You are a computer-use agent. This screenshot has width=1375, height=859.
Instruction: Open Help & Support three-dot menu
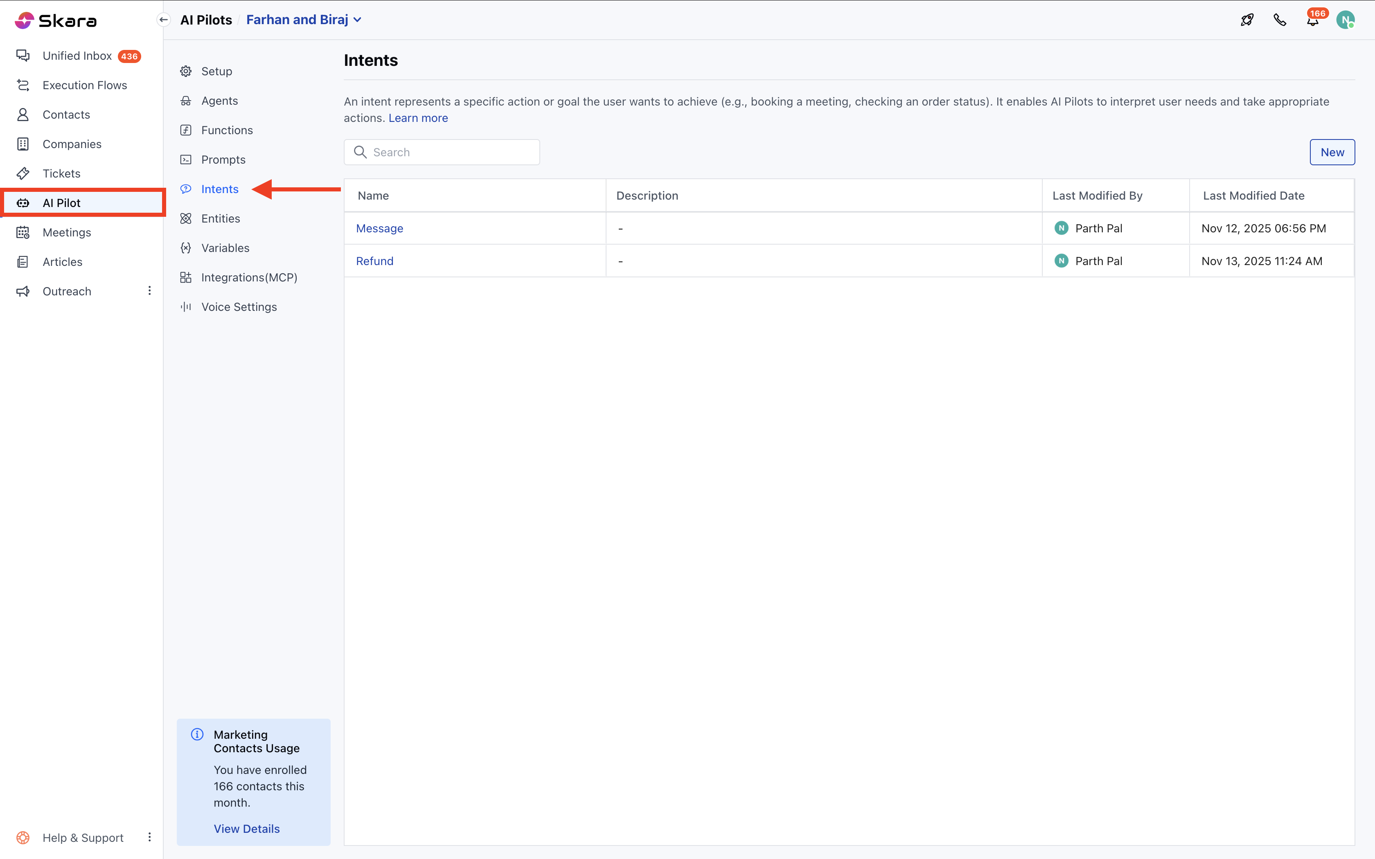pyautogui.click(x=149, y=837)
